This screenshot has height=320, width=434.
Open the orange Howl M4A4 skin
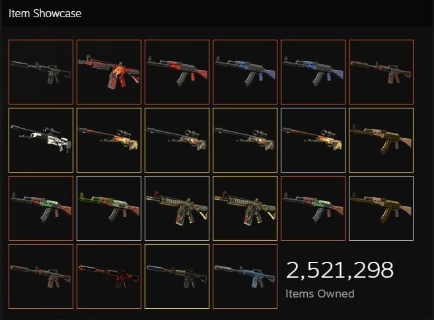pos(109,72)
